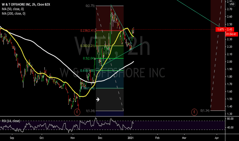Select the MA (50, close, 0) indicator label
239x141 pixels.
coord(13,9)
